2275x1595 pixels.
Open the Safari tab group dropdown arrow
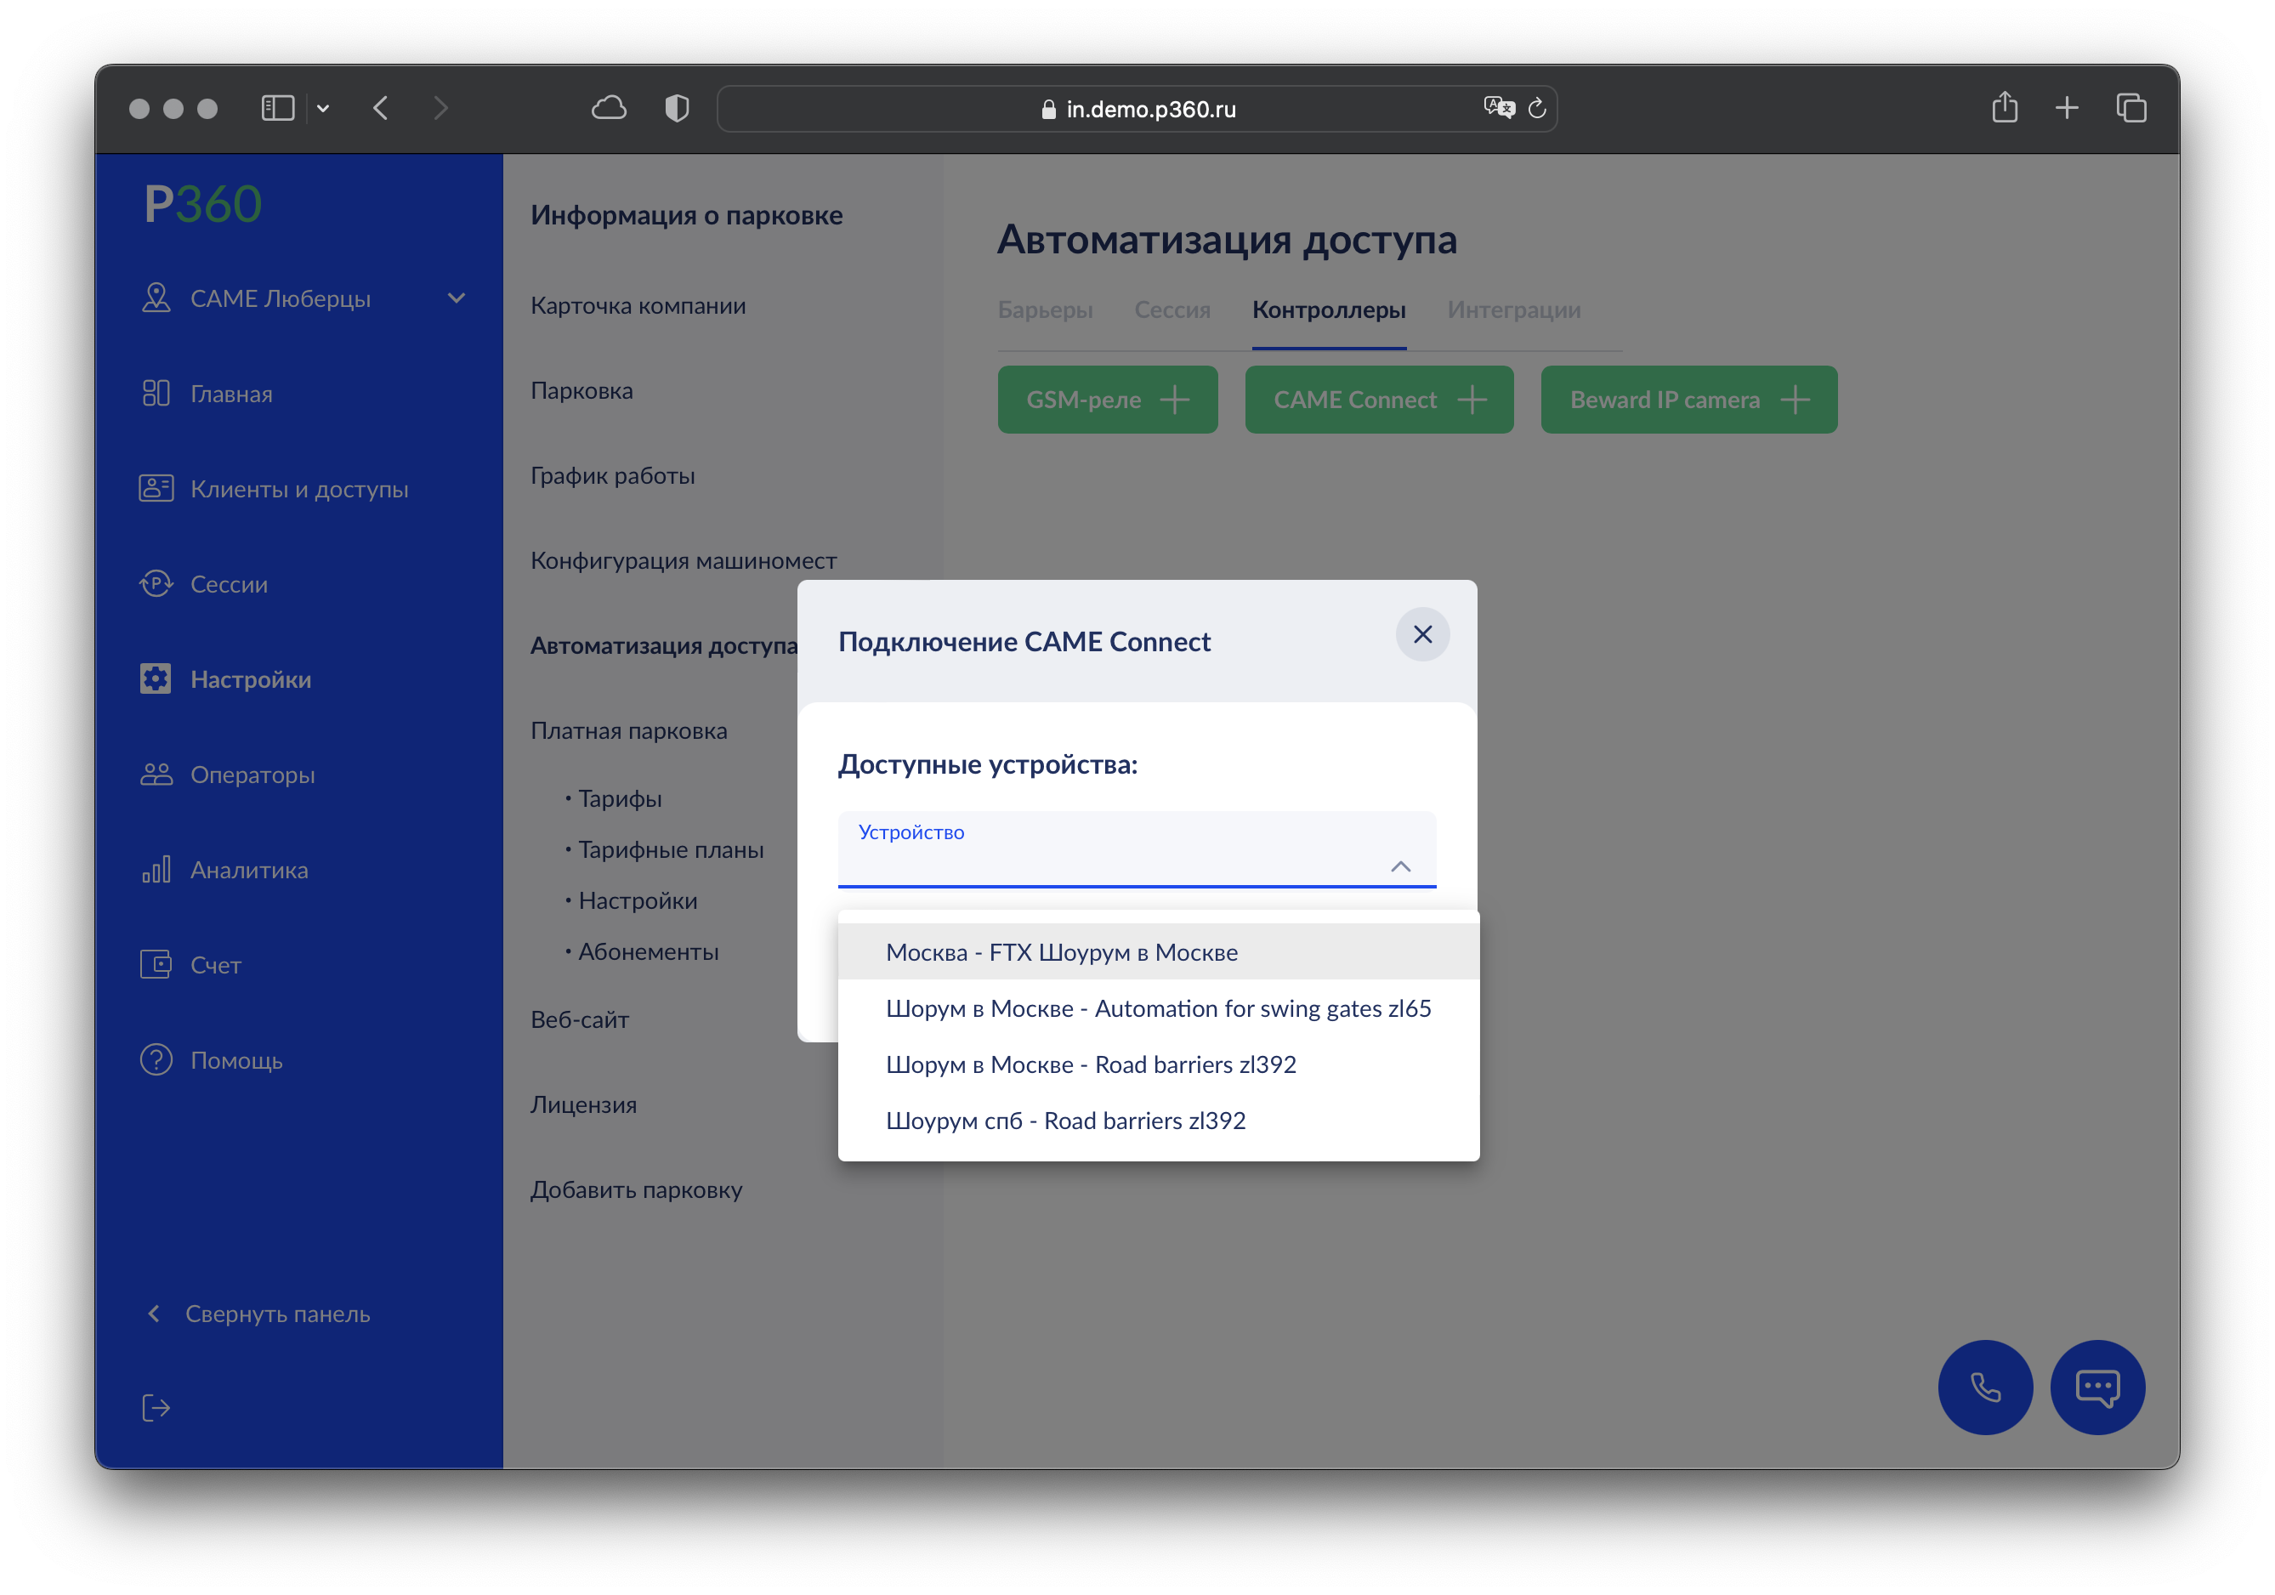pos(323,108)
